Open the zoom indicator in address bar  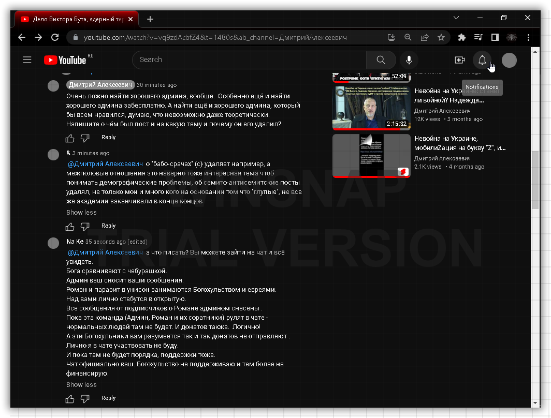click(x=408, y=37)
